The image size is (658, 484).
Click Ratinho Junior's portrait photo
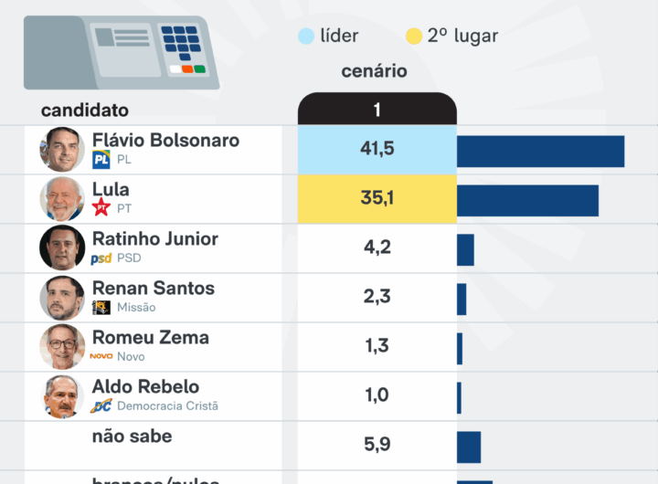point(62,248)
